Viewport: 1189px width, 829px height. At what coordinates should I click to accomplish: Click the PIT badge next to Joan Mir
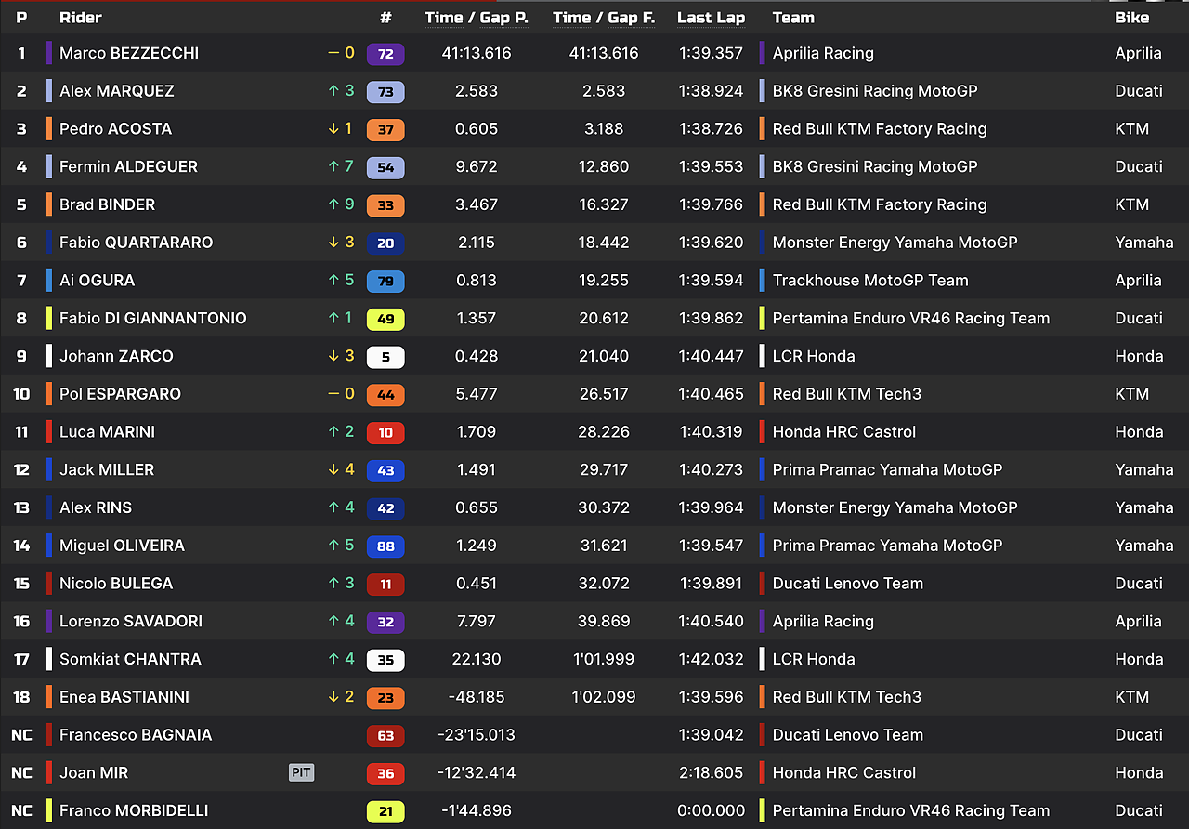(301, 773)
